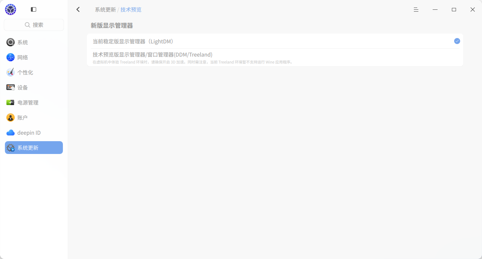Close the Control Center window
This screenshot has height=259, width=482.
coord(473,10)
